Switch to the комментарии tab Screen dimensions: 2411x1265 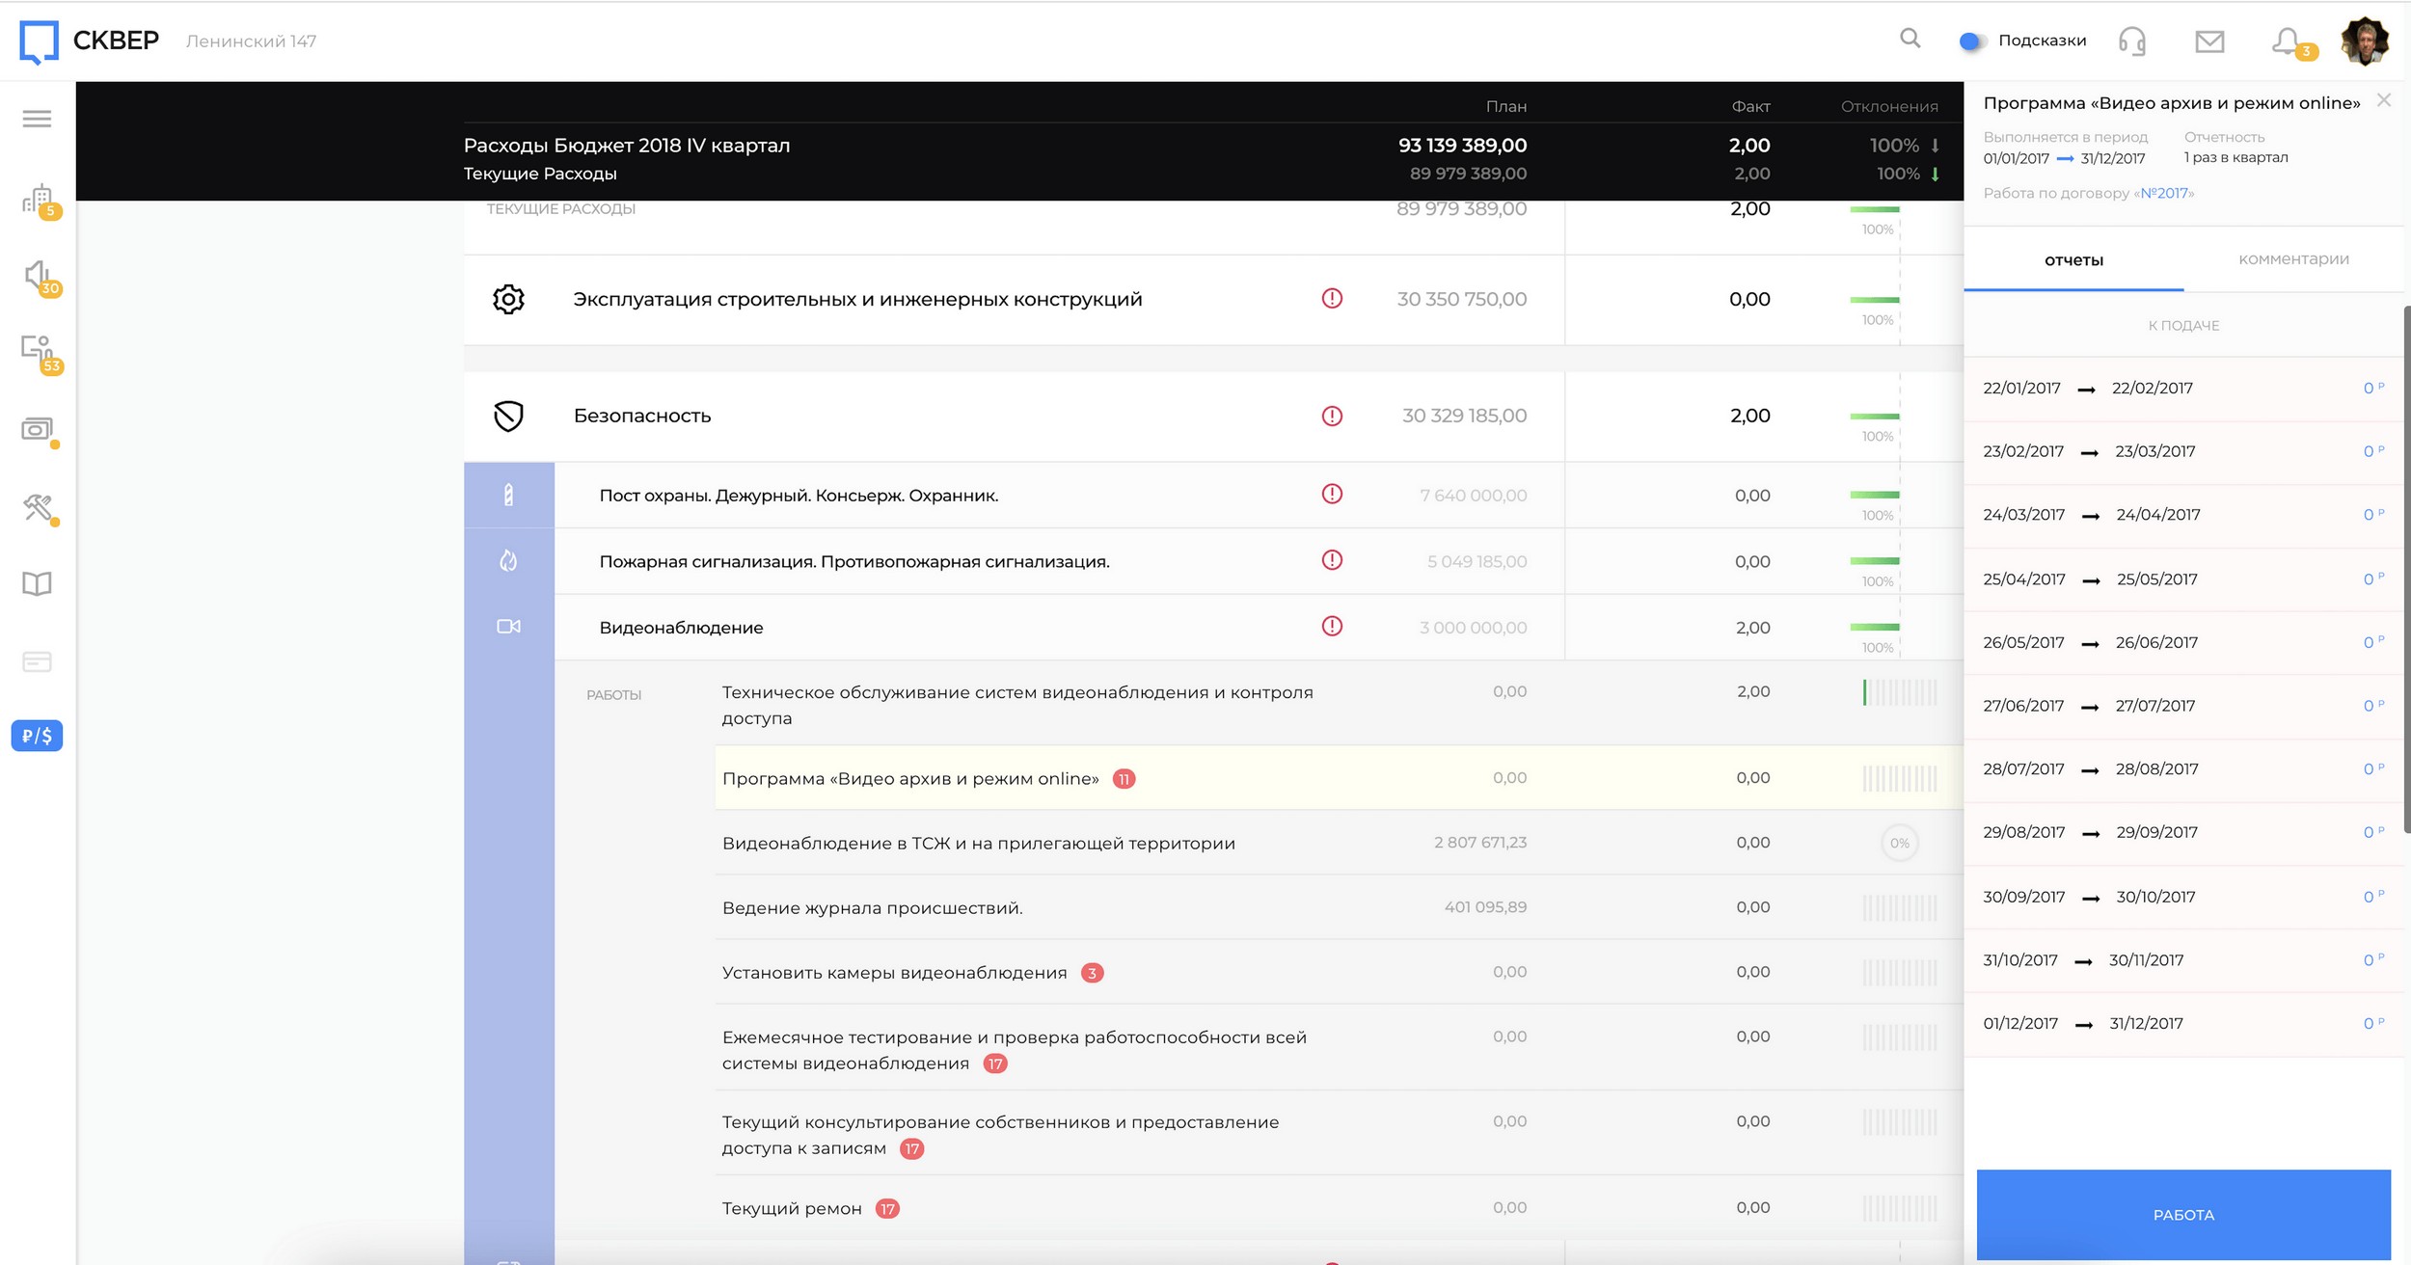pyautogui.click(x=2293, y=259)
